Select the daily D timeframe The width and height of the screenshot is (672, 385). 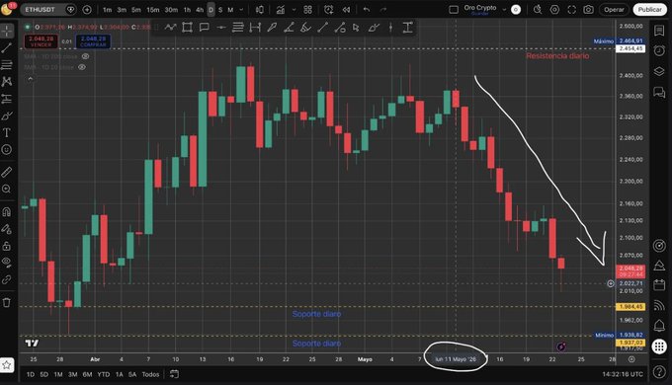point(210,10)
